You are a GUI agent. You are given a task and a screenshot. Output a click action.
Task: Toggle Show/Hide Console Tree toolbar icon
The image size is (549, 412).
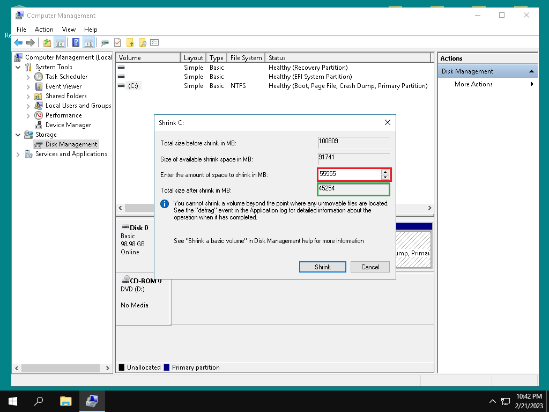click(x=60, y=43)
